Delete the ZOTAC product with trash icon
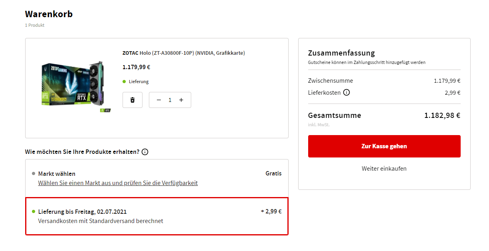 (133, 100)
